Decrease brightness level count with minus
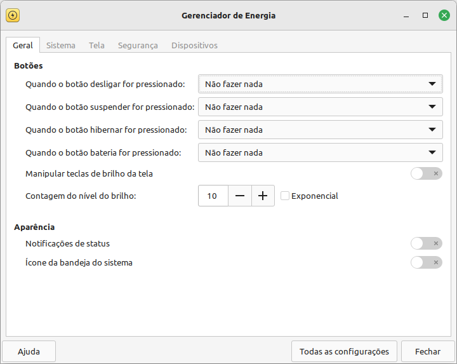The width and height of the screenshot is (457, 364). click(239, 196)
